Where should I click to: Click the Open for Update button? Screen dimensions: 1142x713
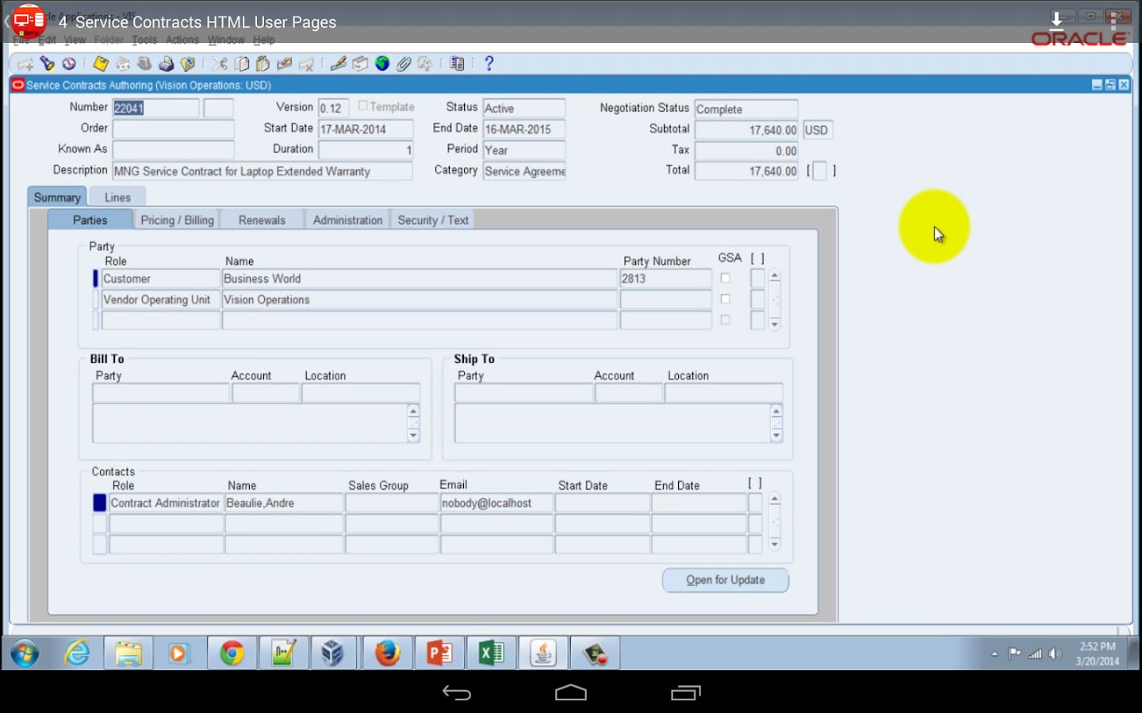(x=726, y=580)
